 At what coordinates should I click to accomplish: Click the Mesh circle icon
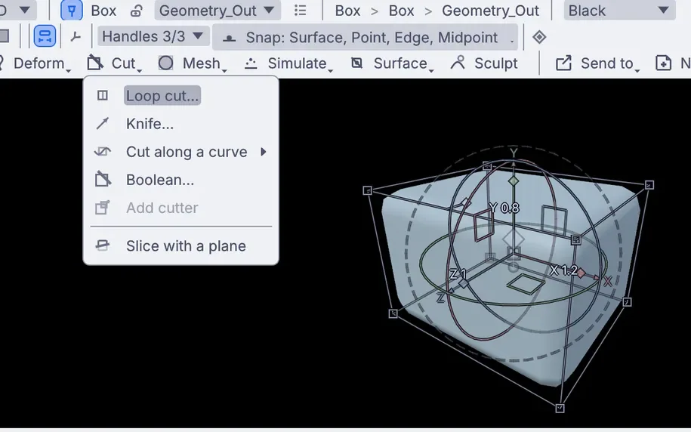[165, 63]
